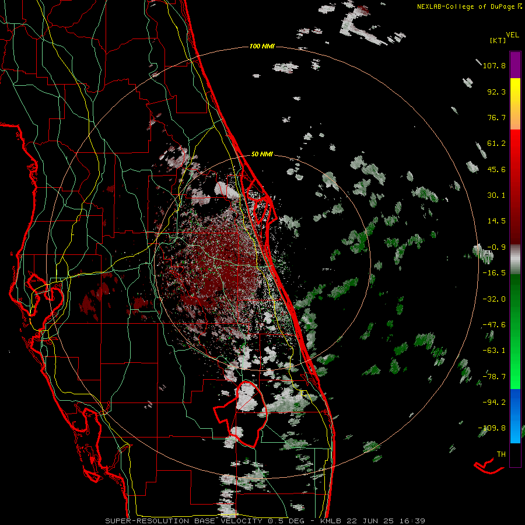Pick the purple segment of the velocity color bar
This screenshot has width=525, height=525.
[515, 65]
